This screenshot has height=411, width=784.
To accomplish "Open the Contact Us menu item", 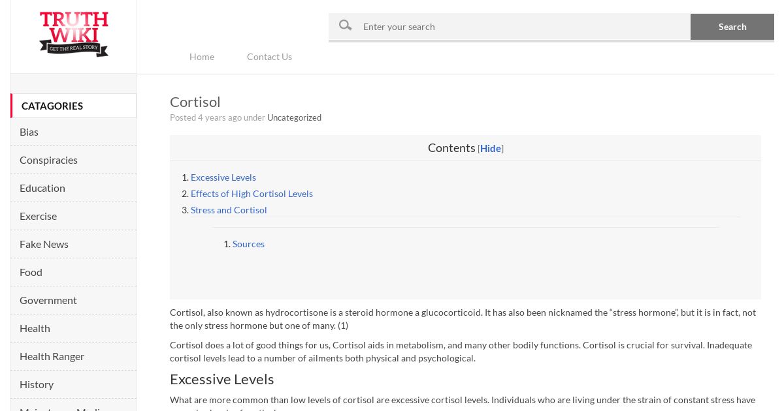I will coord(269,57).
